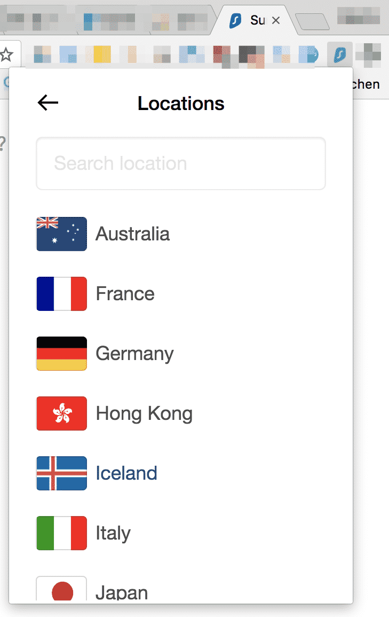The height and width of the screenshot is (617, 389).
Task: Click the Surfshark extension toolbar icon
Action: coord(339,54)
